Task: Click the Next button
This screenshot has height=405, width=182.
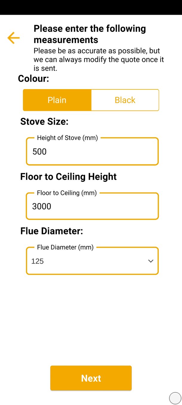Action: pyautogui.click(x=91, y=378)
